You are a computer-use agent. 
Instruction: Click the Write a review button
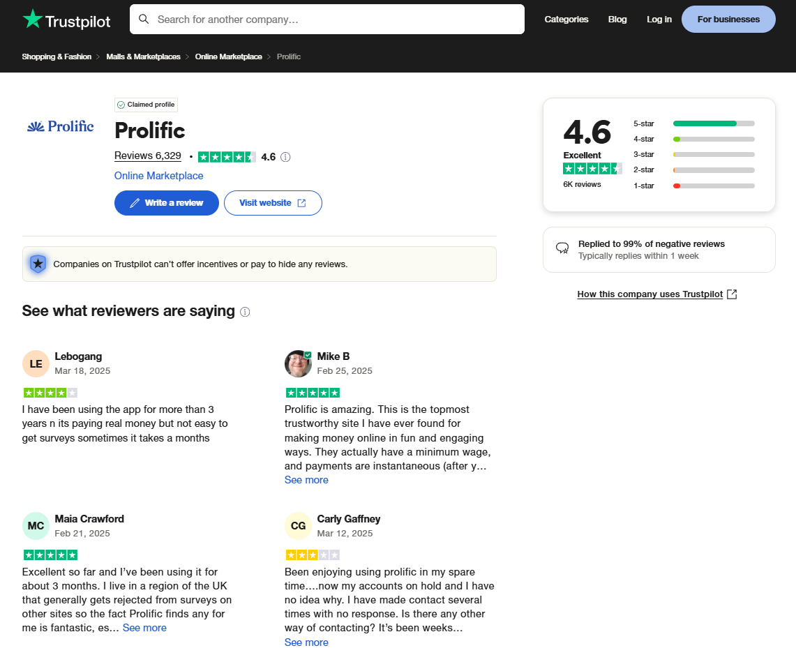click(167, 203)
